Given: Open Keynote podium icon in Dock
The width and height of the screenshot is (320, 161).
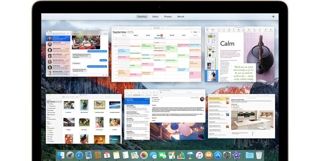Looking at the screenshot, I should (x=190, y=155).
